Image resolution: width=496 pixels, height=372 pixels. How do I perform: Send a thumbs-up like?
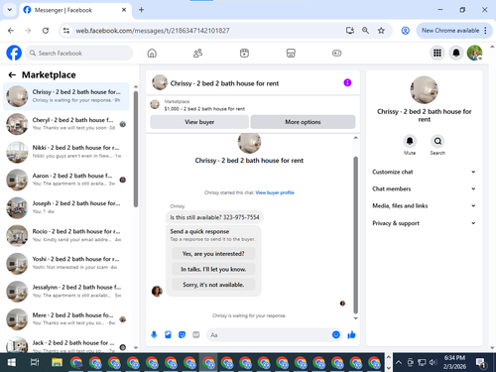point(351,335)
